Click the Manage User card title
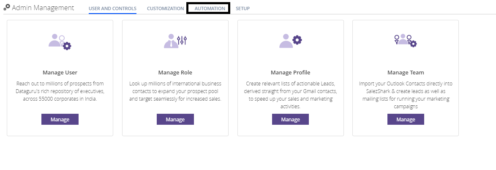 60,72
